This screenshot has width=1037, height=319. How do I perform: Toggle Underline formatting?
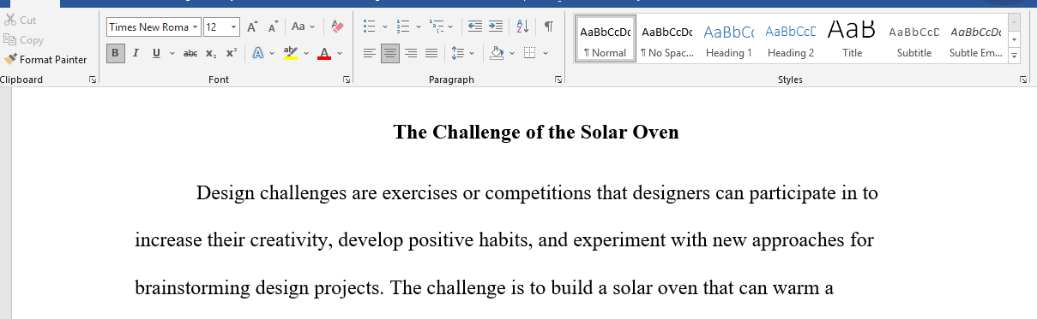tap(156, 53)
